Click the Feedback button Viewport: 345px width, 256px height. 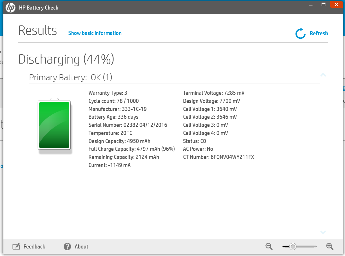(x=34, y=246)
